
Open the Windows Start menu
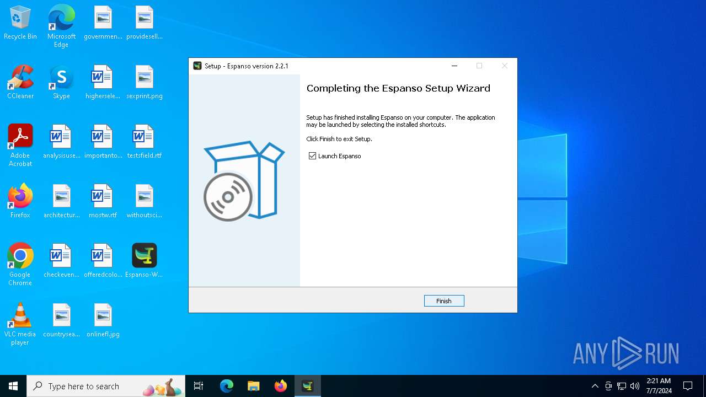(x=13, y=386)
